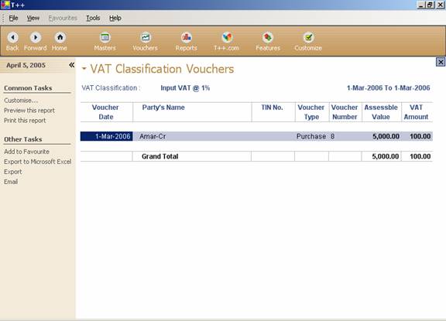Go to Home via toolbar icon

[x=60, y=37]
